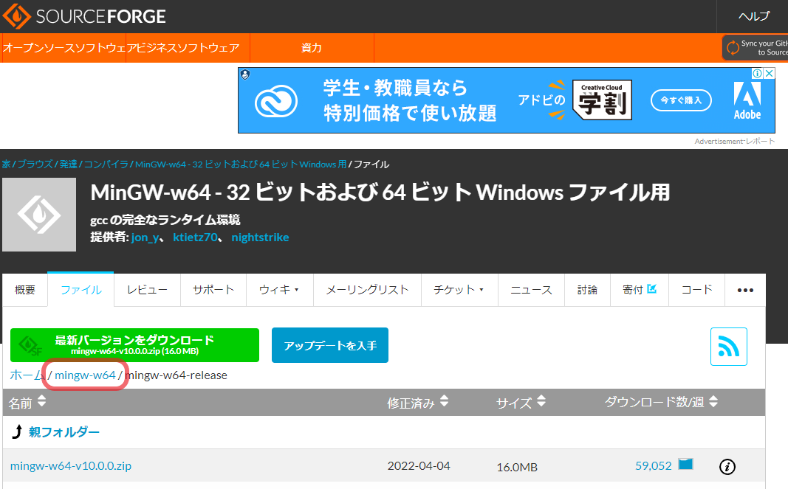Click the Sync your GitHub button
The image size is (788, 489).
(x=756, y=48)
